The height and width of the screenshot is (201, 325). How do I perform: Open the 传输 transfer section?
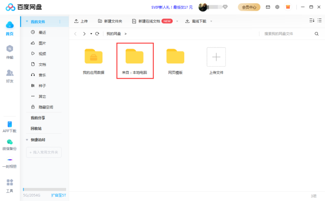(x=10, y=52)
